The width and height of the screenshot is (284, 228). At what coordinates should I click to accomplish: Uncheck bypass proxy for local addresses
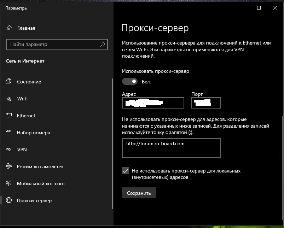point(126,171)
